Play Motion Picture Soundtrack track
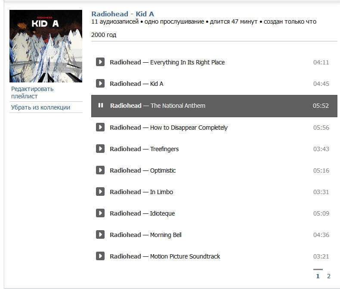 pos(100,256)
